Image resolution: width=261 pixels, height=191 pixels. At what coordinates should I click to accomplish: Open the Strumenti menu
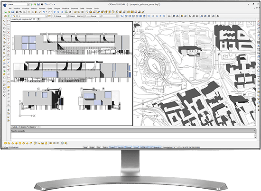(75, 9)
